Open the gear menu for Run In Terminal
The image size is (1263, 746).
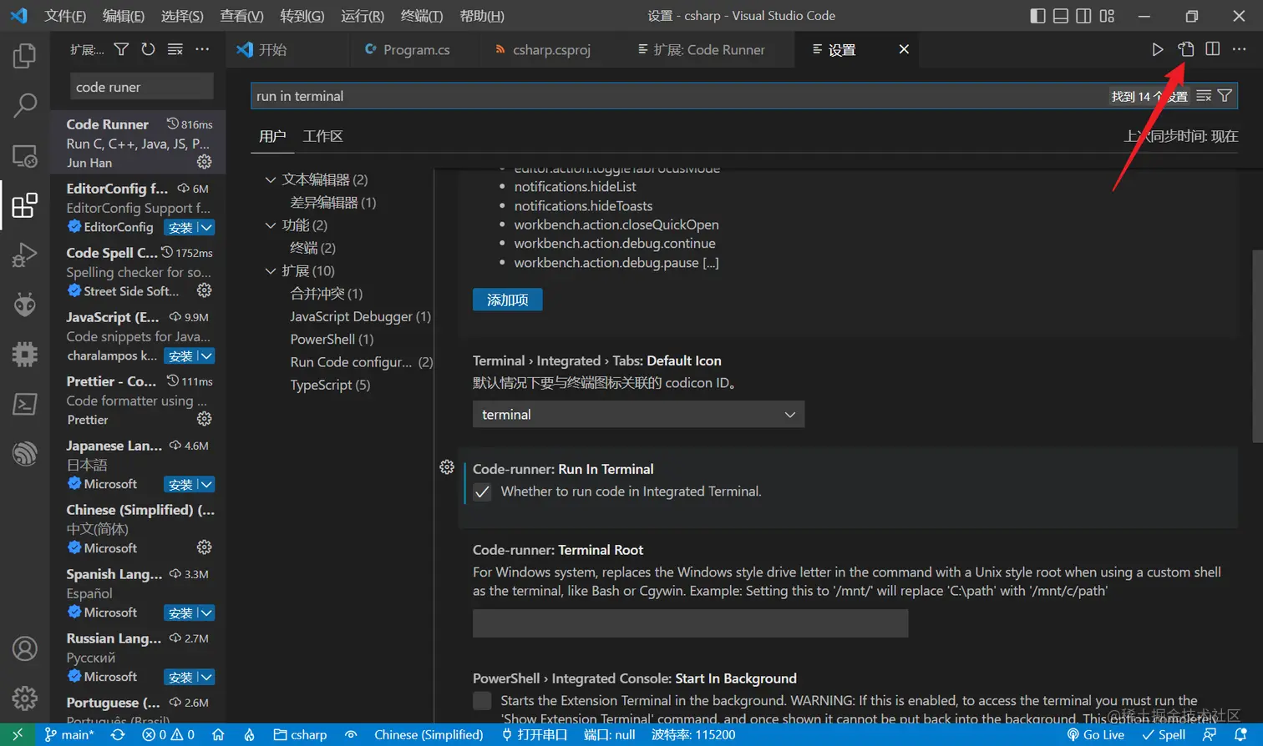[447, 467]
